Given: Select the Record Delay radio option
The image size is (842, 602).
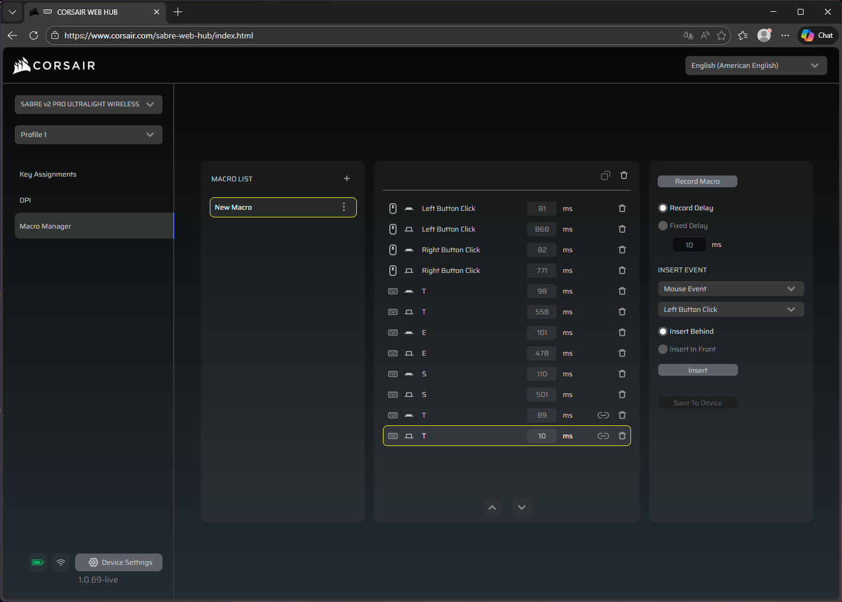Looking at the screenshot, I should [x=663, y=208].
